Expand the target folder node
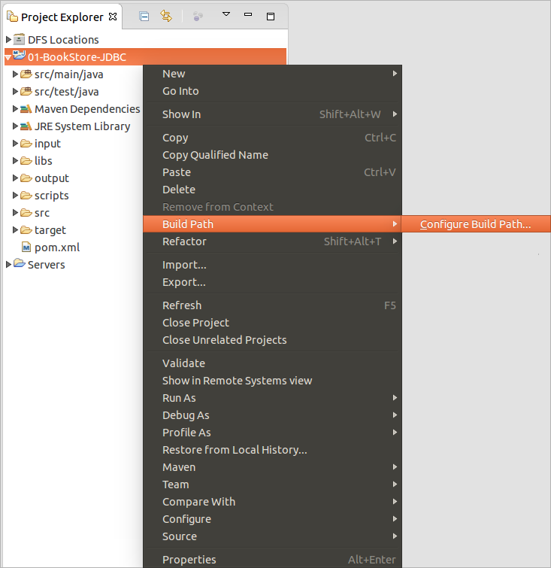This screenshot has height=568, width=551. coord(15,229)
